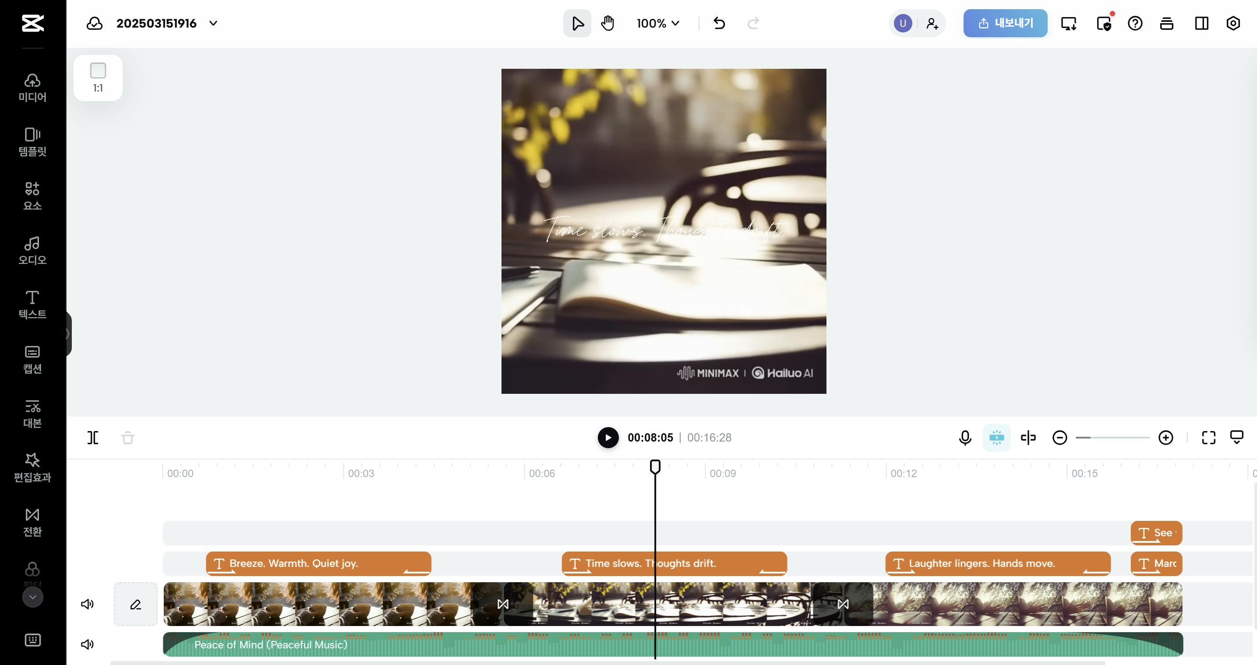1257x665 pixels.
Task: Click the timeline zoom slider track
Action: [1112, 438]
